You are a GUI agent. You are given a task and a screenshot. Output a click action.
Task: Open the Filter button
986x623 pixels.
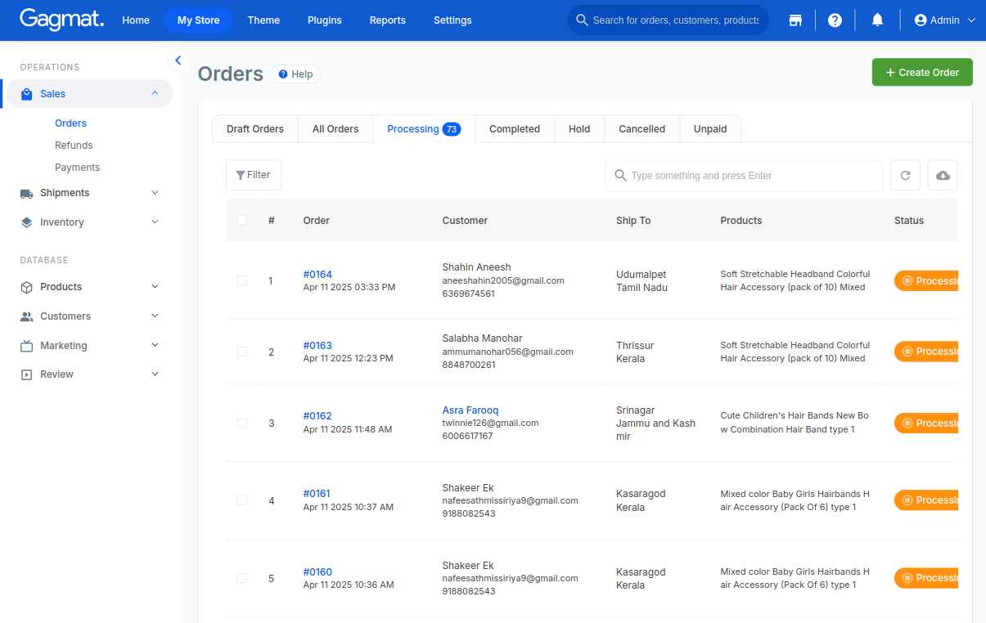pos(254,175)
